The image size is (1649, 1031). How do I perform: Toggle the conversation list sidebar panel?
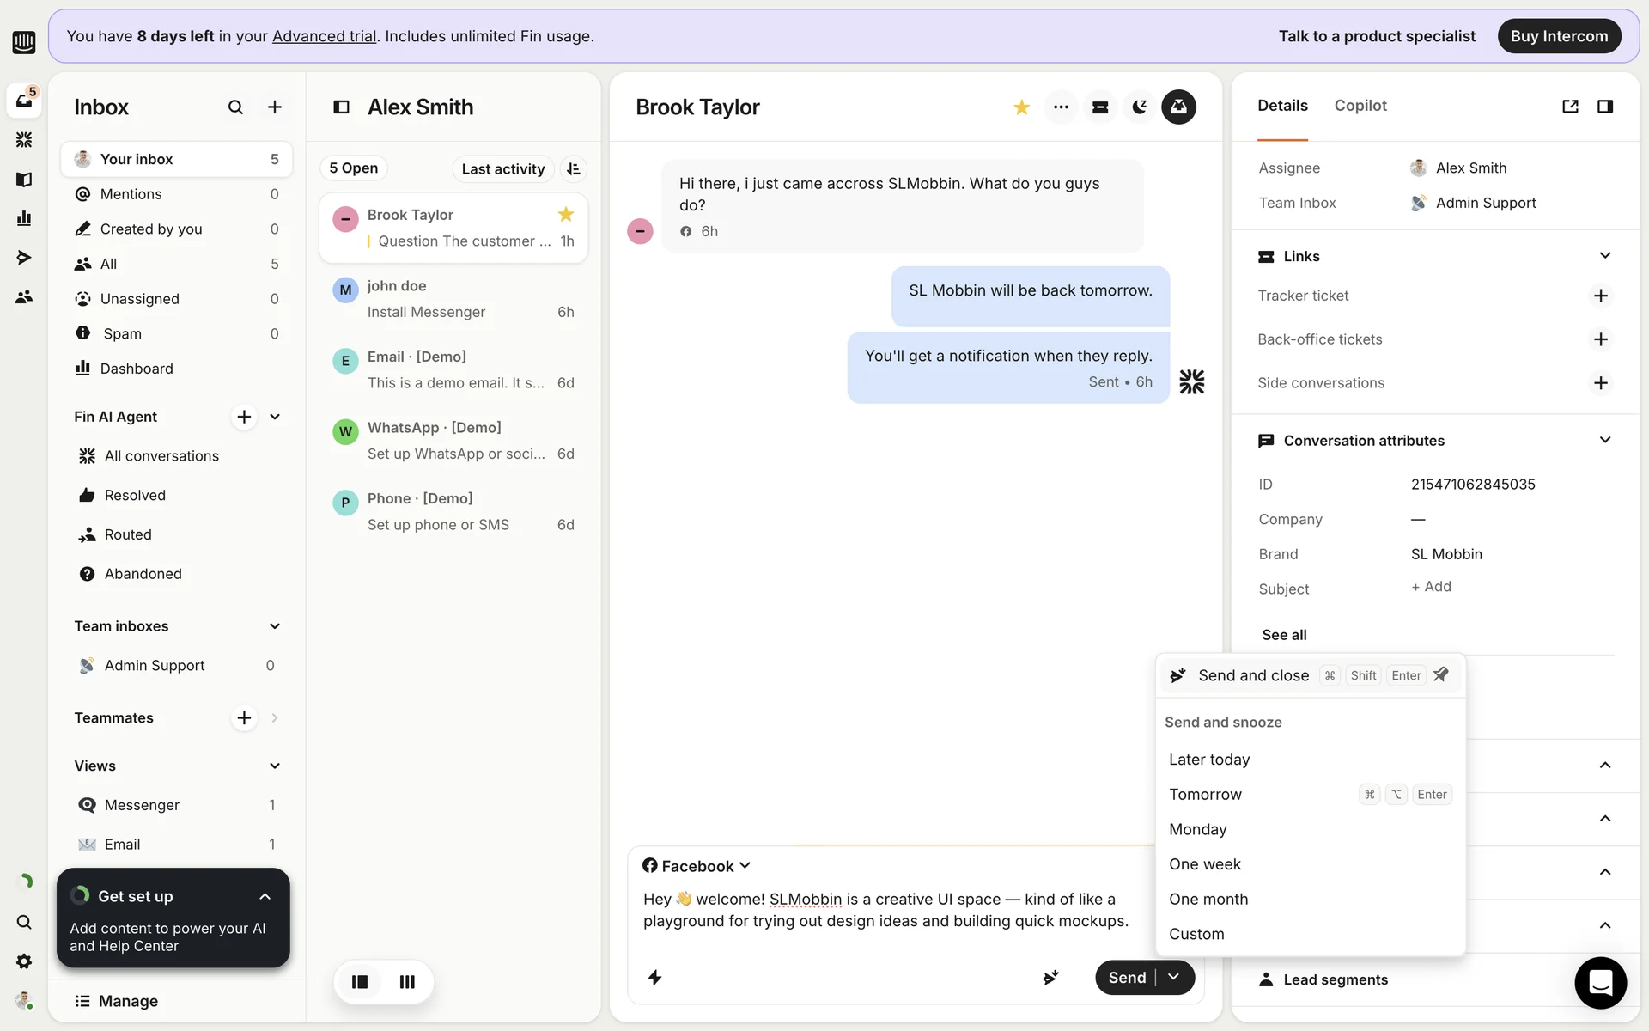point(341,107)
